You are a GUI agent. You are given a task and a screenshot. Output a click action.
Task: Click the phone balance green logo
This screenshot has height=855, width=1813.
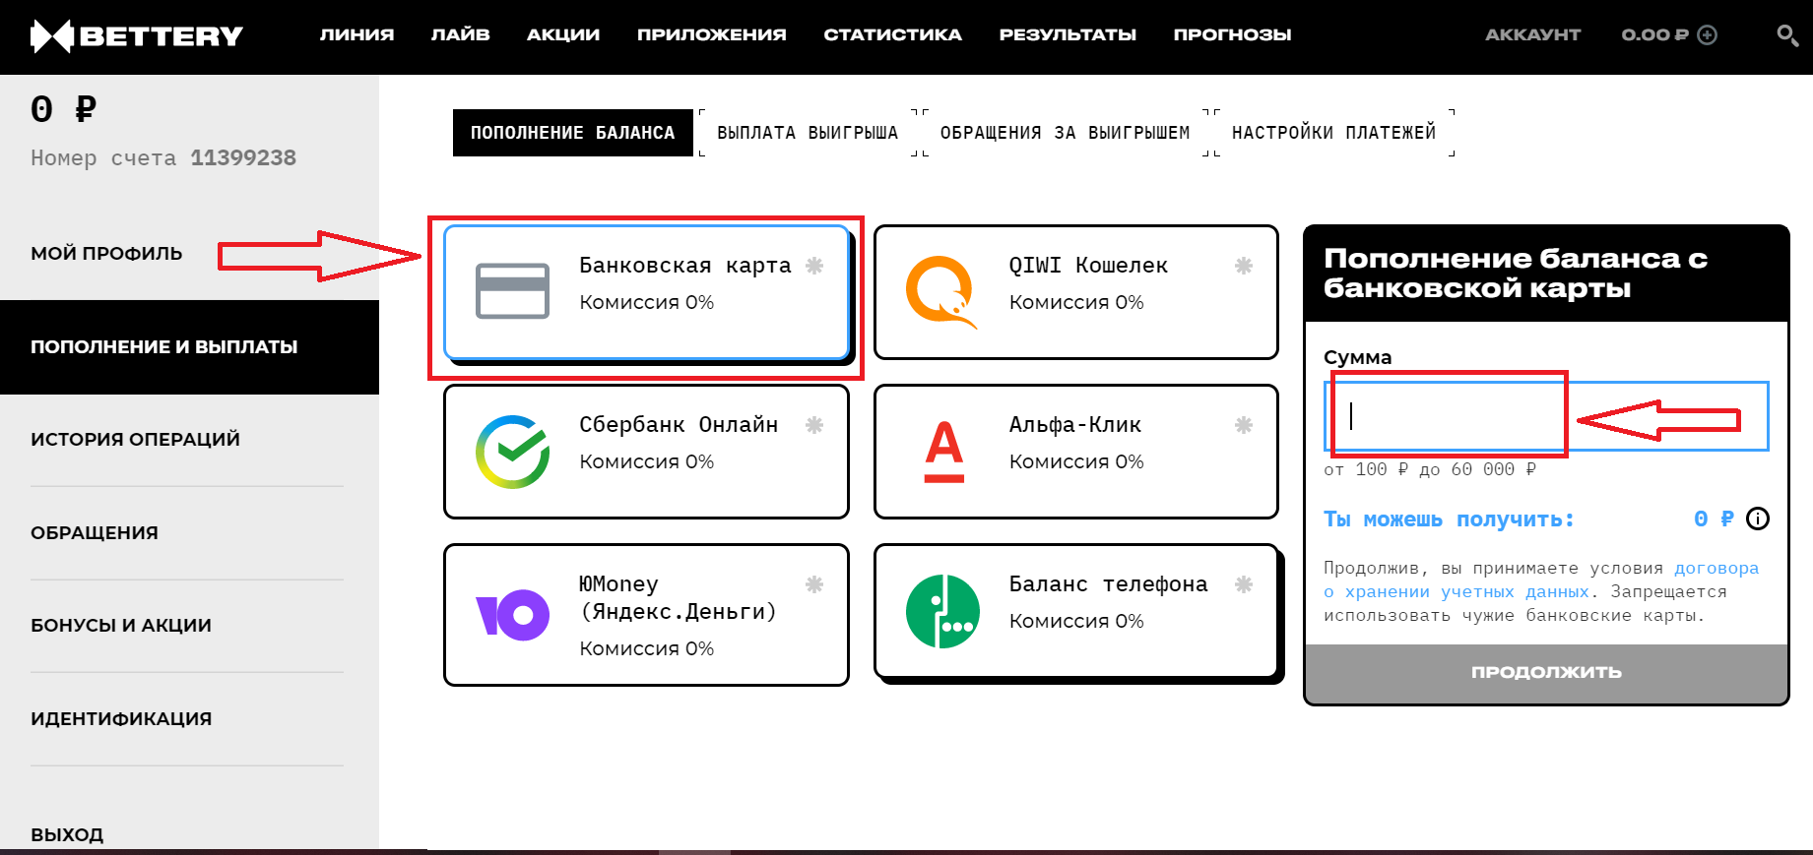coord(942,611)
